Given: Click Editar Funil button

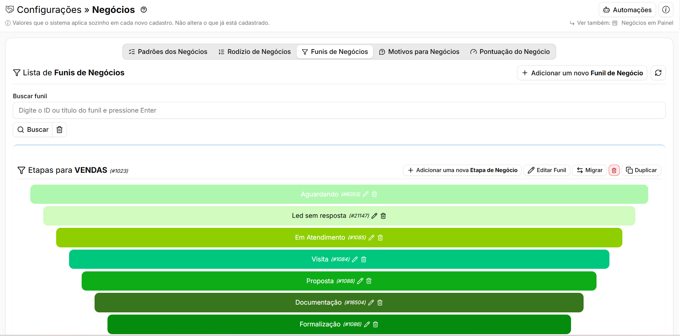Looking at the screenshot, I should click(547, 170).
